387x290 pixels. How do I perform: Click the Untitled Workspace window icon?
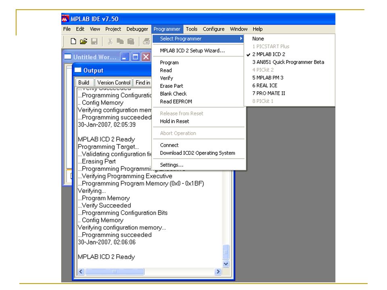68,57
